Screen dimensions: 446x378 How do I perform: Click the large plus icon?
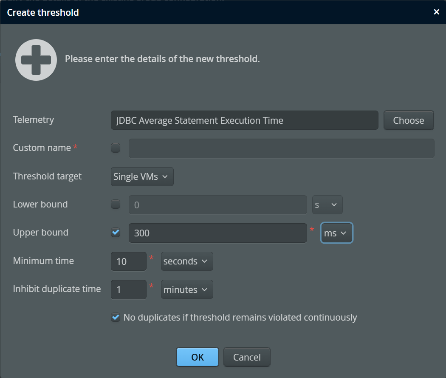36,60
